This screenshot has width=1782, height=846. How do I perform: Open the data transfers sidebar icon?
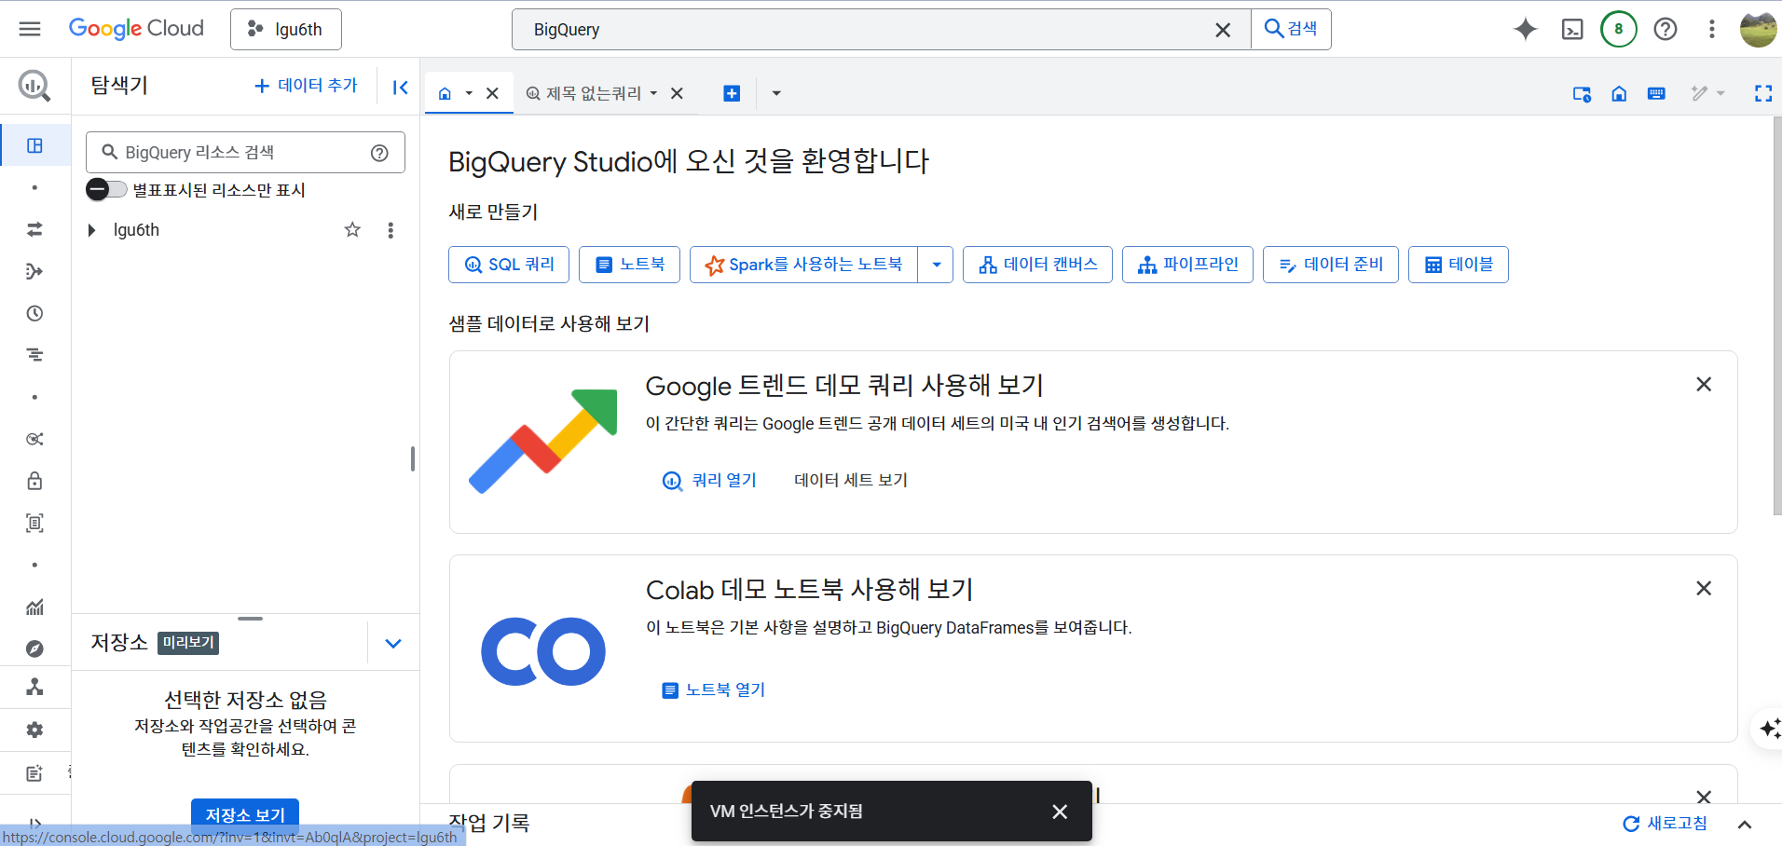coord(34,229)
